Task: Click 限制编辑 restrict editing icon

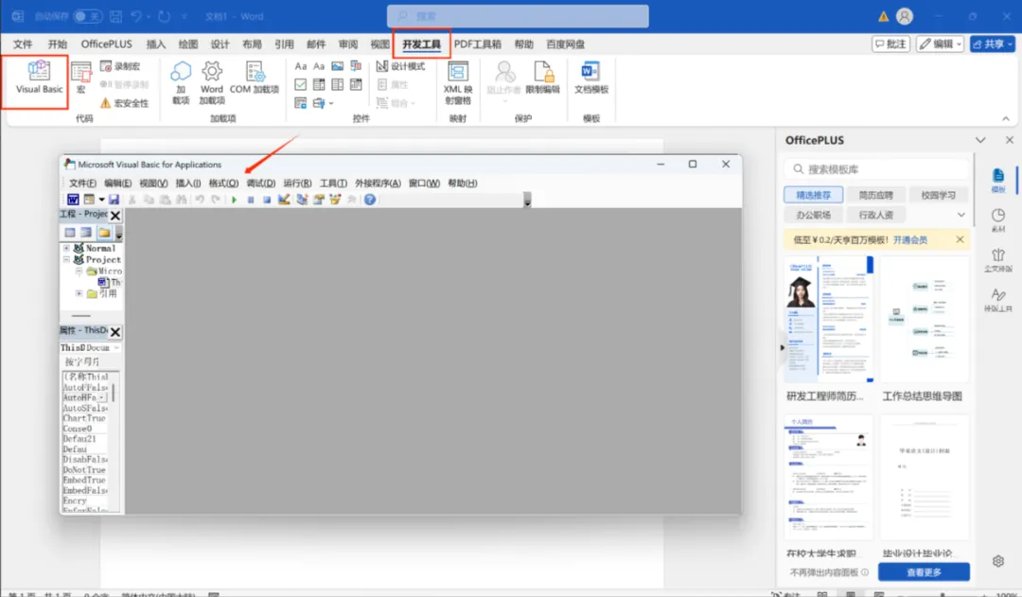Action: tap(542, 78)
